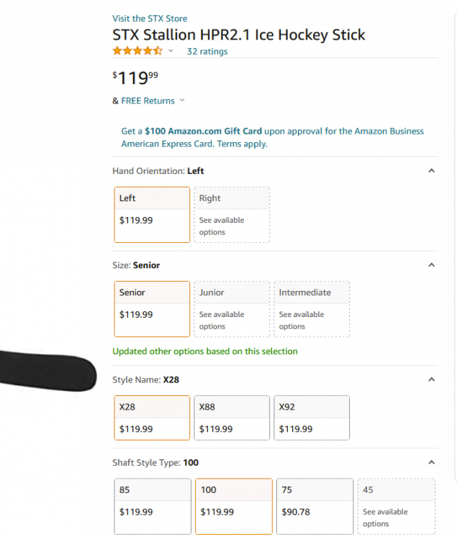The width and height of the screenshot is (457, 539).
Task: Visit the STX Store link
Action: point(150,19)
